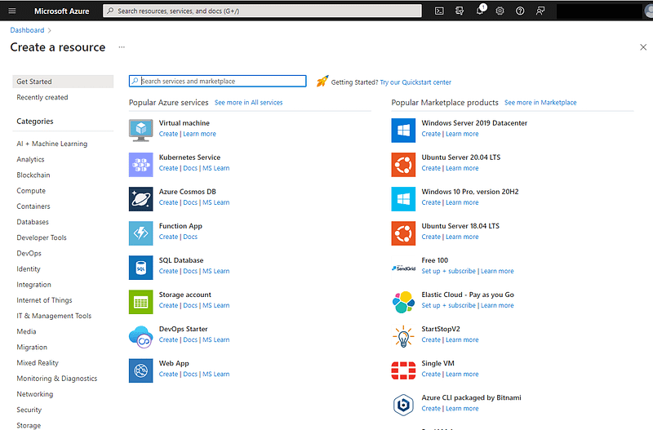Viewport: 653px width, 430px height.
Task: Open Cloud Shell from the top bar
Action: [x=439, y=11]
